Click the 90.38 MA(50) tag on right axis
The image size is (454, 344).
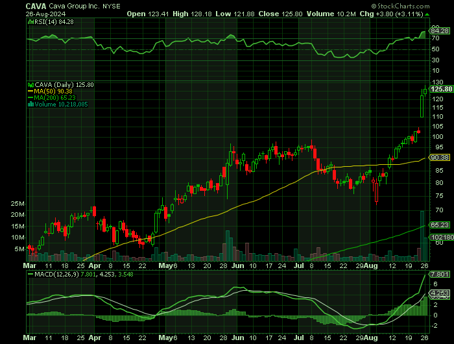tap(440, 157)
